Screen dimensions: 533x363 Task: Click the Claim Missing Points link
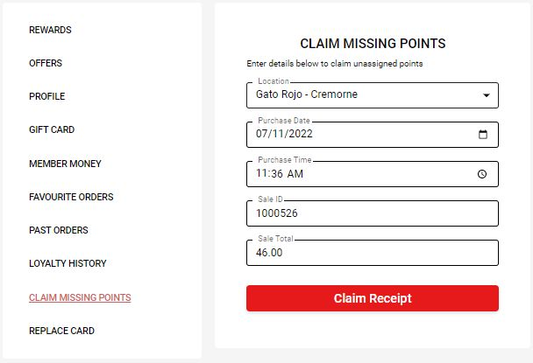coord(80,297)
